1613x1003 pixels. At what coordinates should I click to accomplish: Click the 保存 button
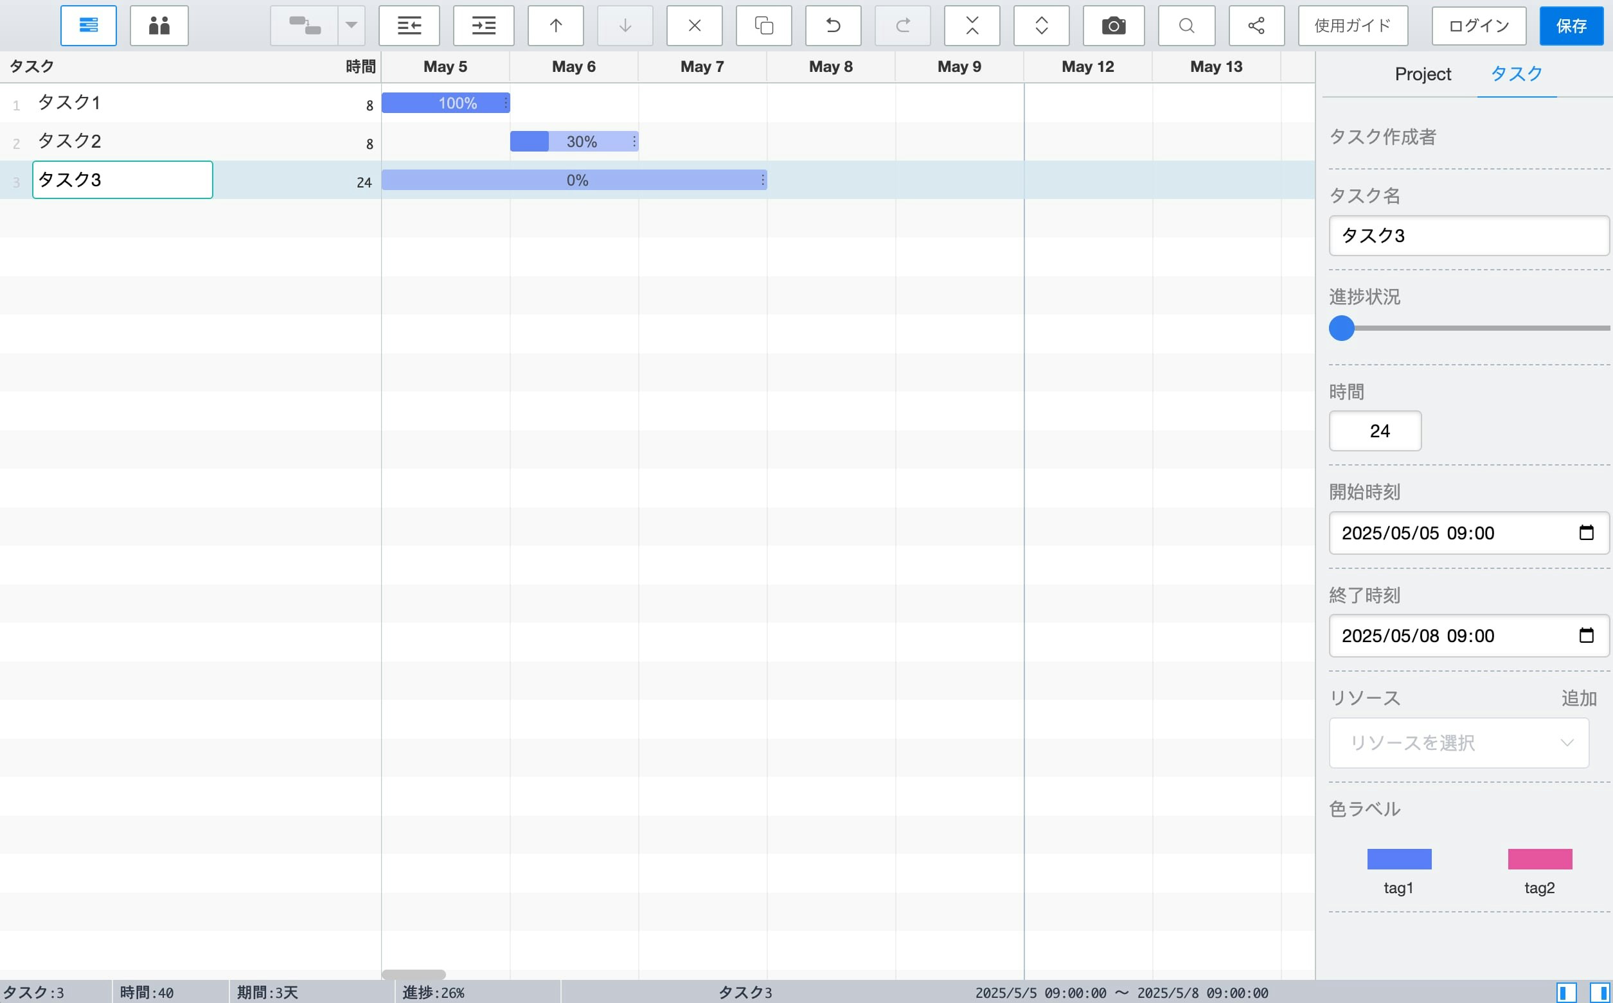[x=1571, y=26]
